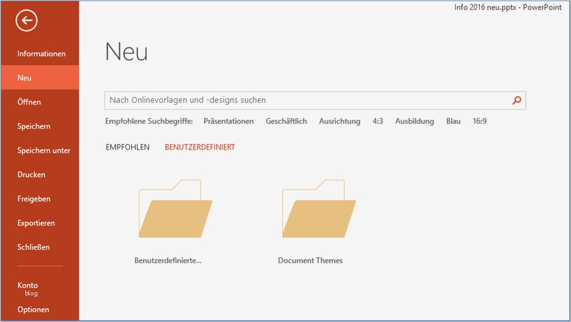This screenshot has height=322, width=571.
Task: Search suggested term Ausrichtung
Action: 340,121
